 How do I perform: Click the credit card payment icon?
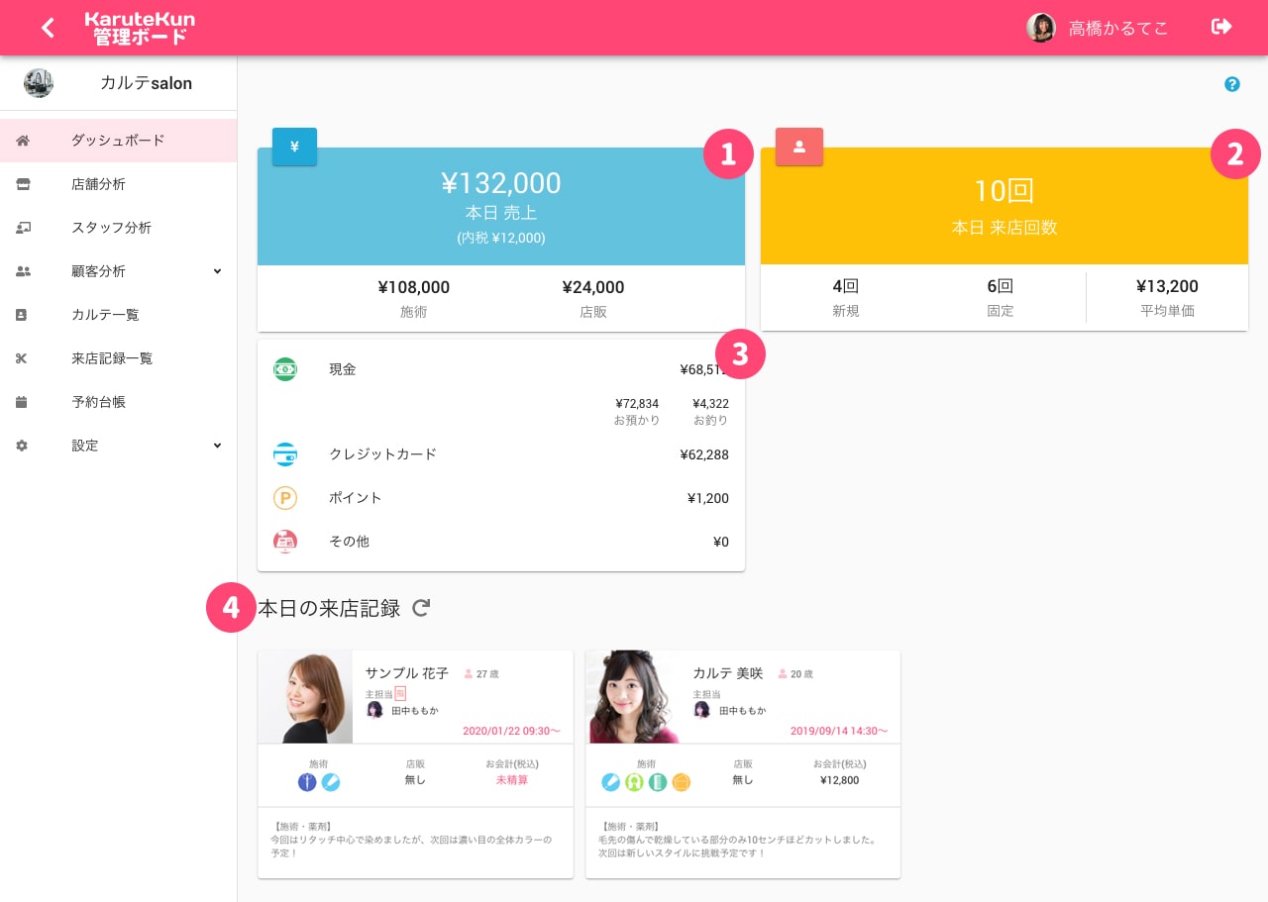point(285,454)
